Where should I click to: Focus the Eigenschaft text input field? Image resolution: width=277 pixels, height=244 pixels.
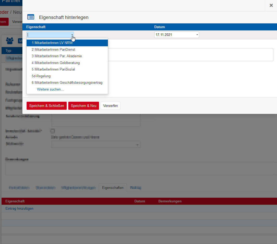coord(48,35)
